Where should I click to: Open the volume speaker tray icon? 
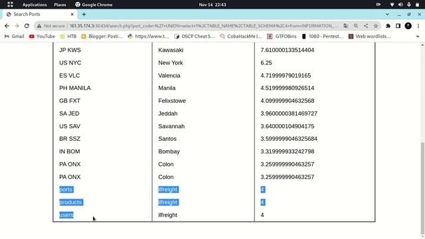400,5
